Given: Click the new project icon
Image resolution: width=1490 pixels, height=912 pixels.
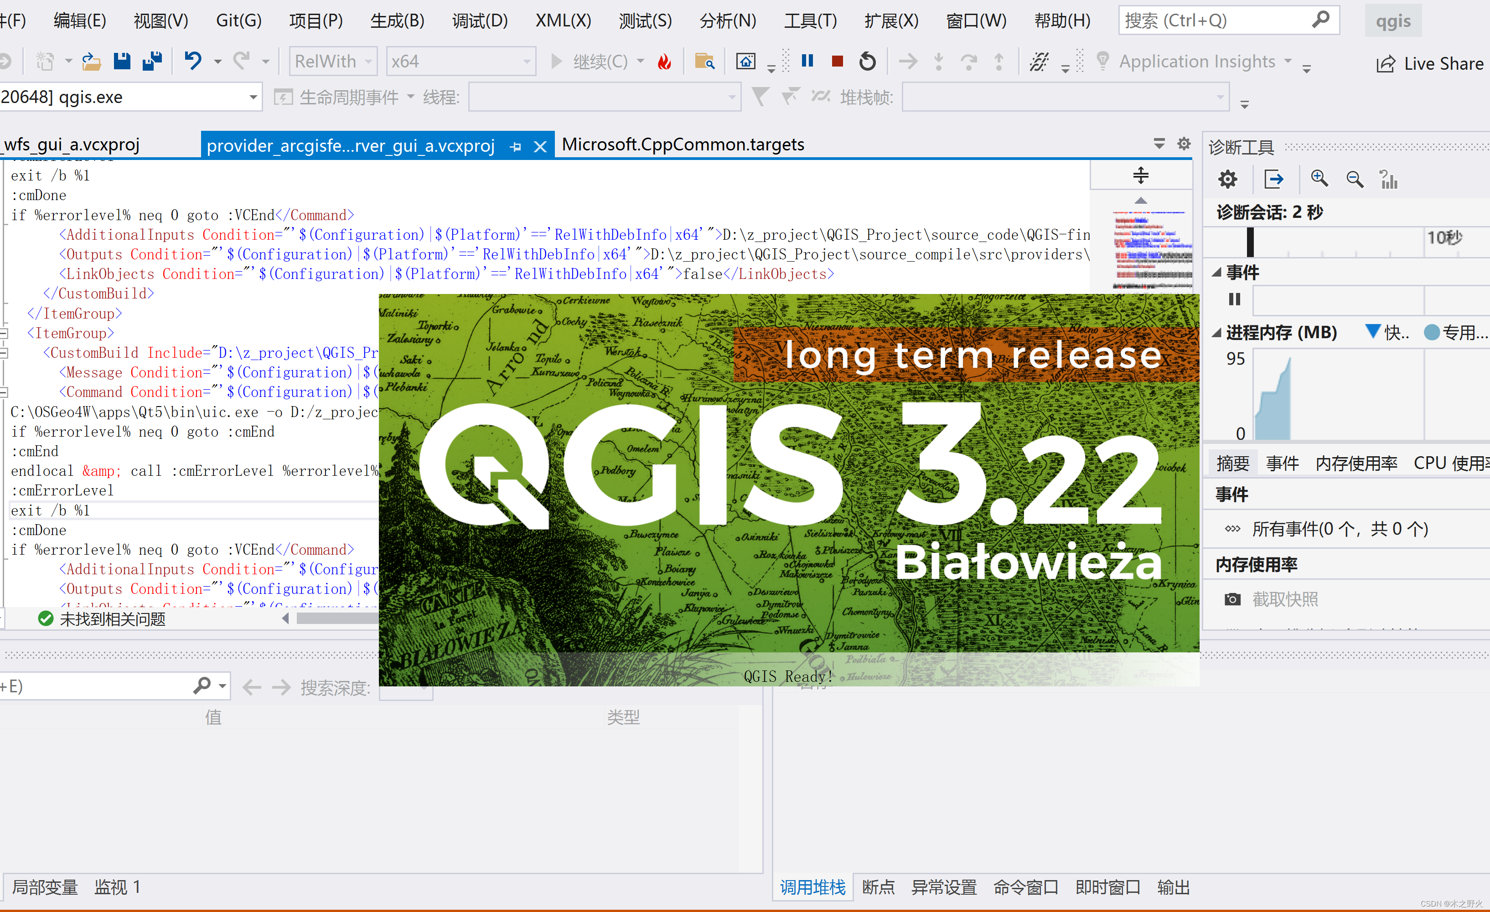Looking at the screenshot, I should tap(45, 61).
